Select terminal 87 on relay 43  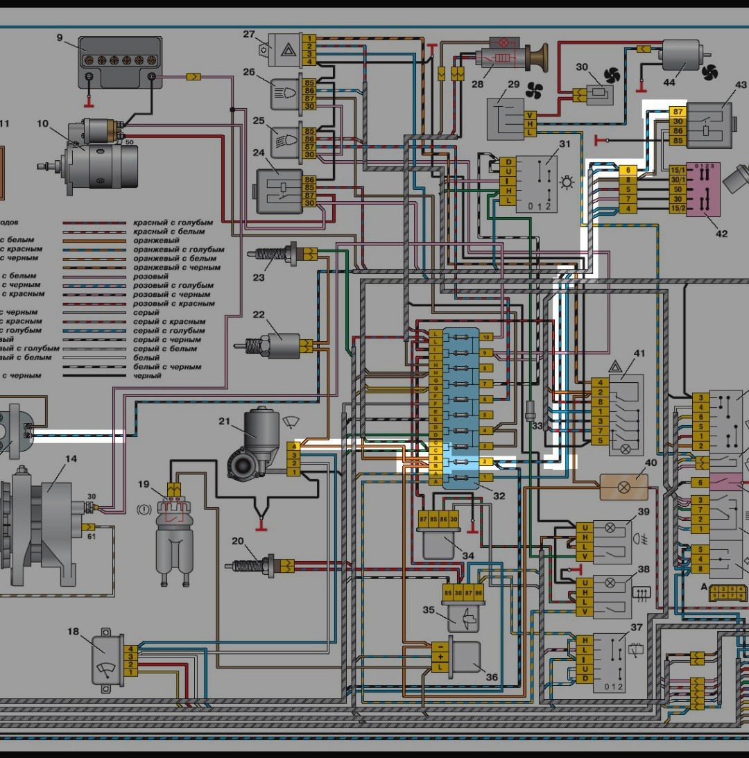[678, 112]
